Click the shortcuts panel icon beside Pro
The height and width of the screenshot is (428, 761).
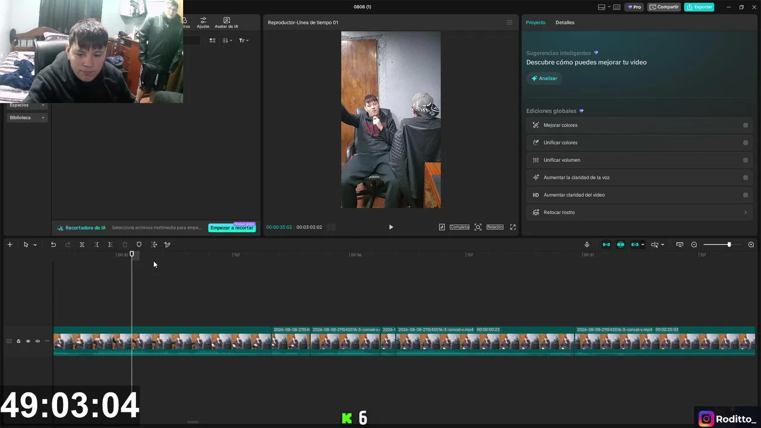coord(617,7)
